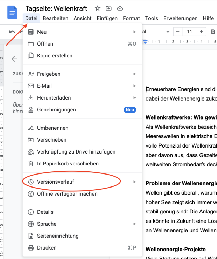217x259 pixels.
Task: Increase font size with plus button
Action: point(202,32)
